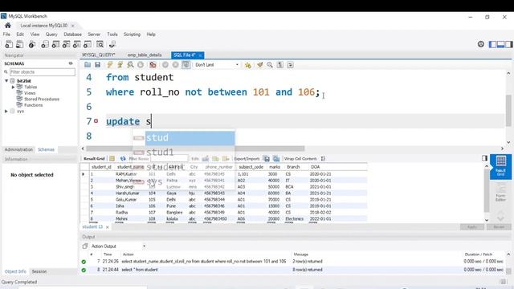Switch to the Form Editor side panel

[500, 193]
